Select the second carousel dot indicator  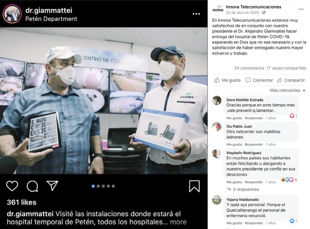point(98,186)
